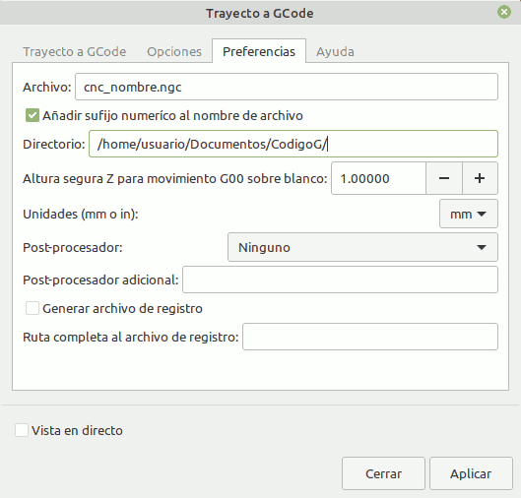Open the Opciones tab
This screenshot has width=521, height=498.
click(x=174, y=52)
